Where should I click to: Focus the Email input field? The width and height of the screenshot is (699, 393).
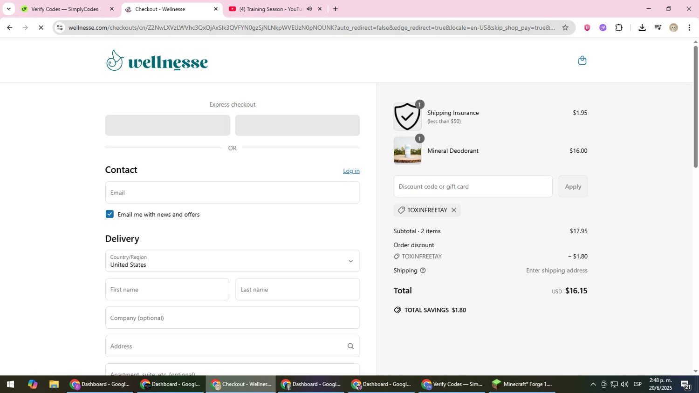233,192
